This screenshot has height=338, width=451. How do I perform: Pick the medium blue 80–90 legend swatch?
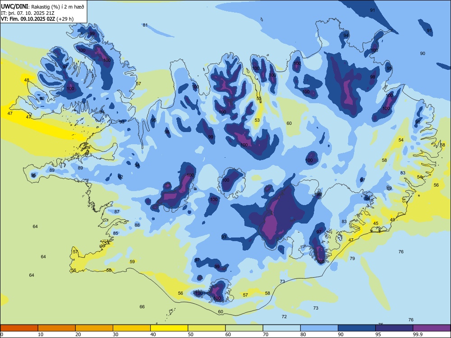click(319, 328)
